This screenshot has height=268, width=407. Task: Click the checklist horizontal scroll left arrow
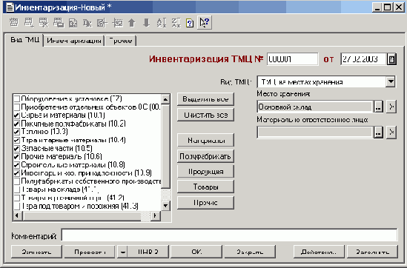coord(17,215)
